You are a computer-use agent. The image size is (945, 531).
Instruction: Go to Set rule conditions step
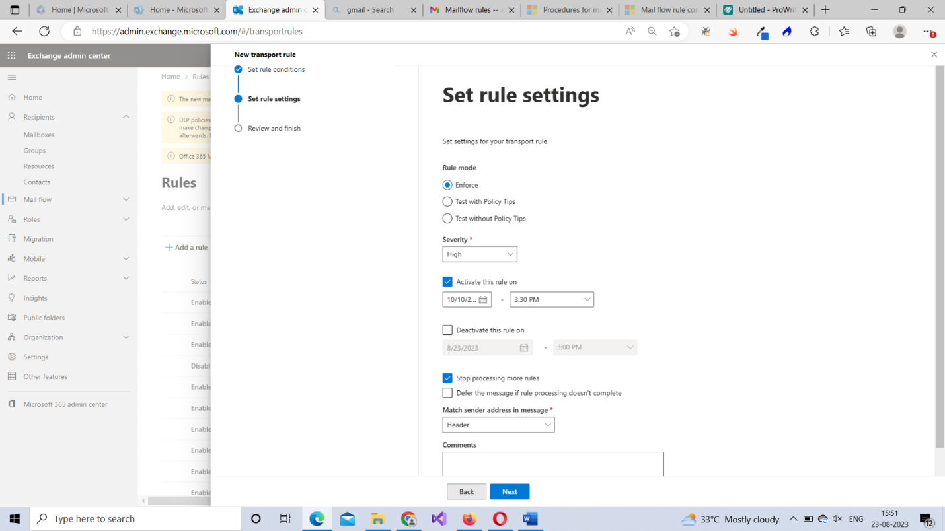(276, 69)
